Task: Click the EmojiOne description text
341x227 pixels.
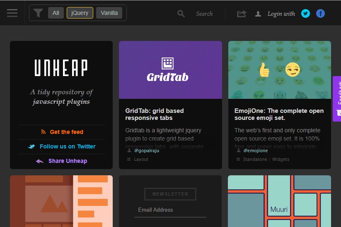Action: pos(277,139)
